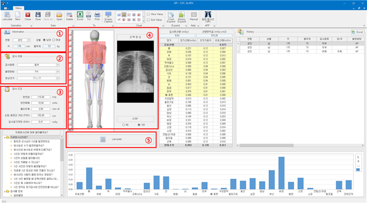Click the tube voltage kVp input field

(x=41, y=97)
